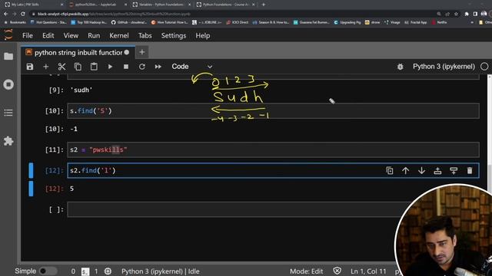Switch to the My Labs browser tab

pyautogui.click(x=34, y=5)
